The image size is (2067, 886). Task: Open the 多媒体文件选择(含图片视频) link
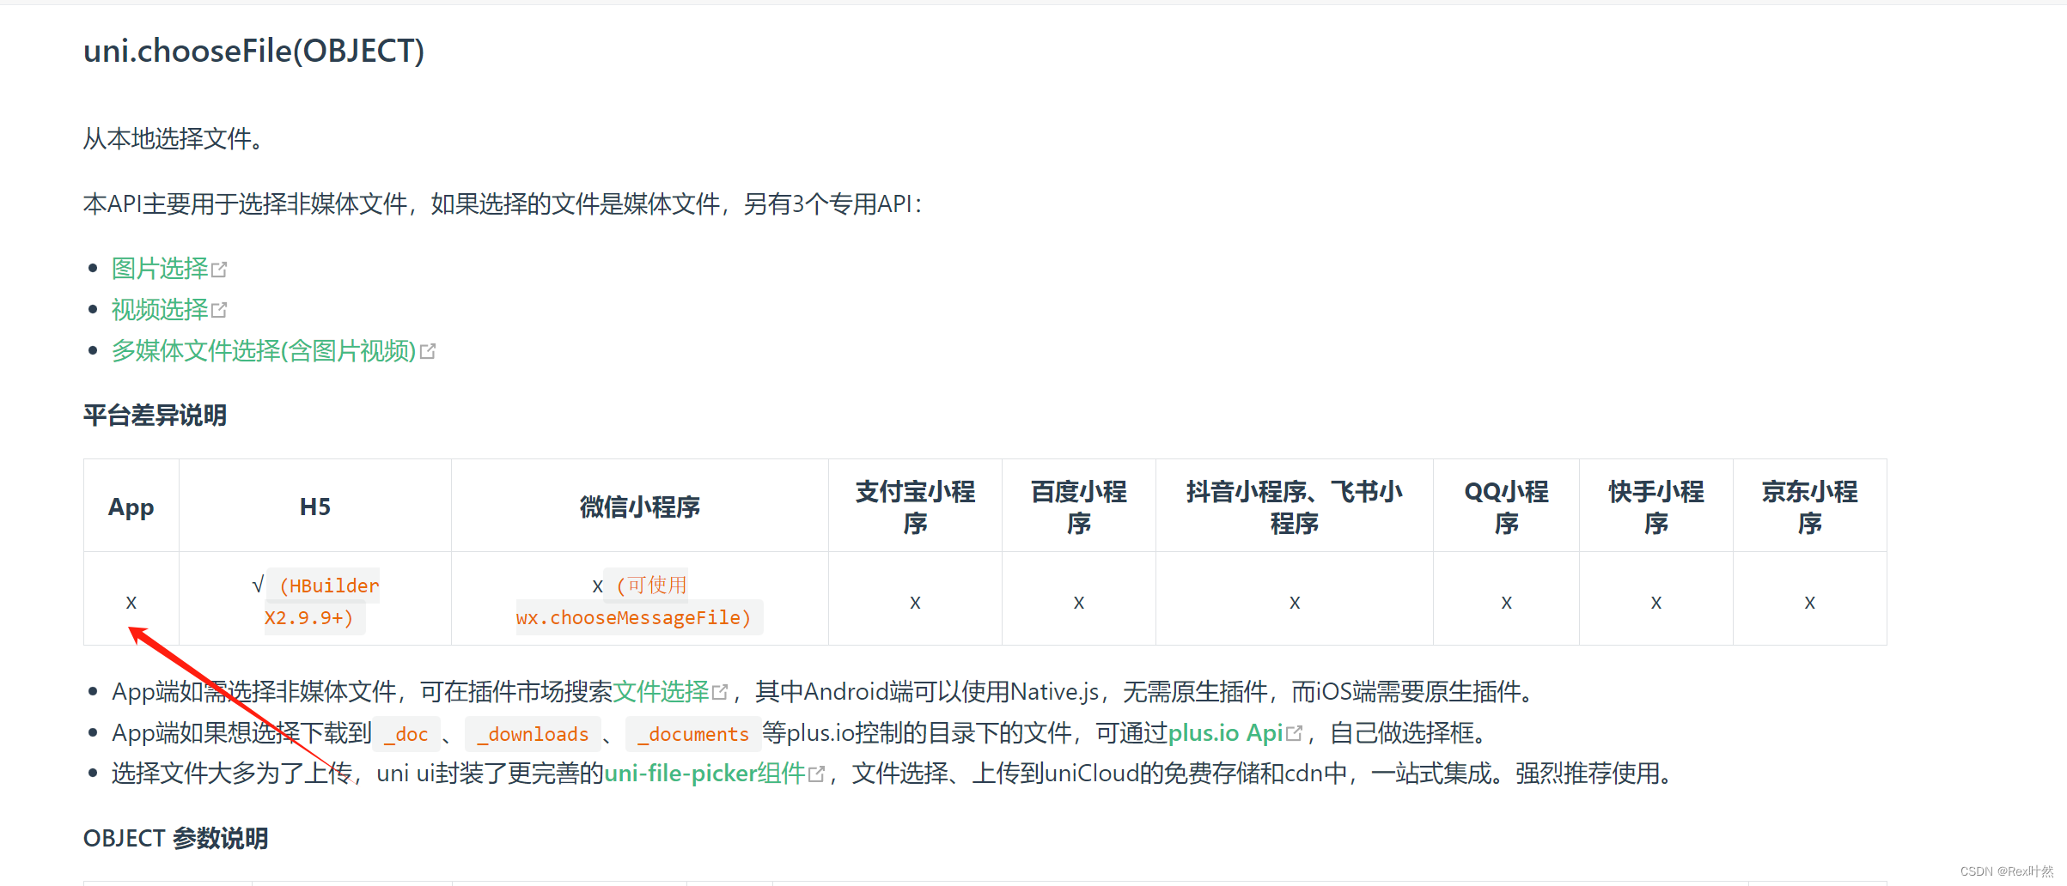(264, 351)
